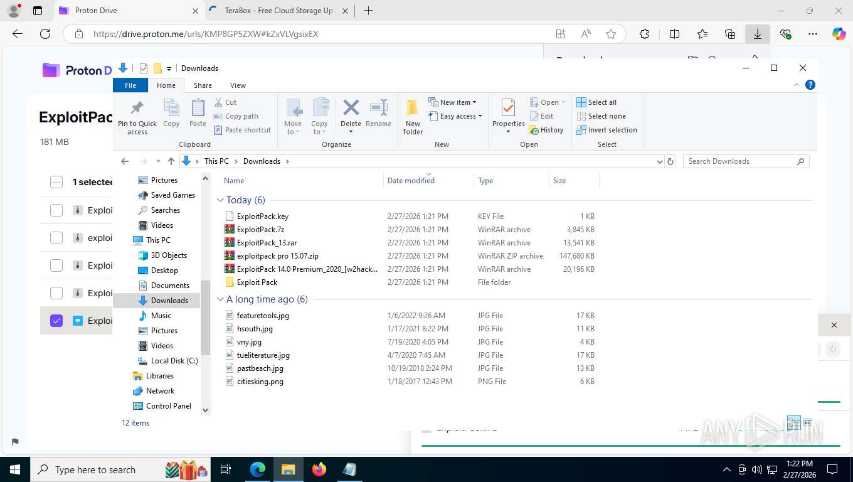Image resolution: width=853 pixels, height=482 pixels.
Task: Check the fourth Proton Drive file checkbox
Action: coord(56,293)
